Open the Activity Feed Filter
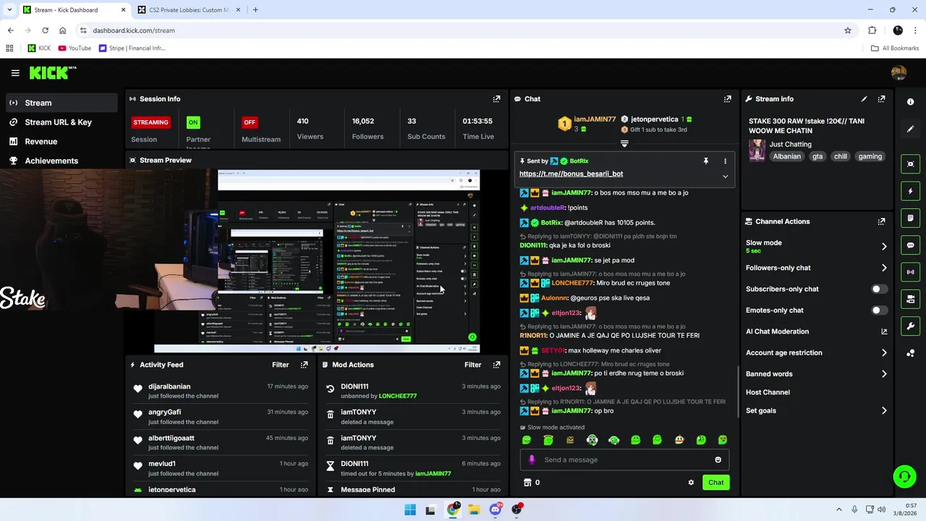926x521 pixels. (x=280, y=365)
